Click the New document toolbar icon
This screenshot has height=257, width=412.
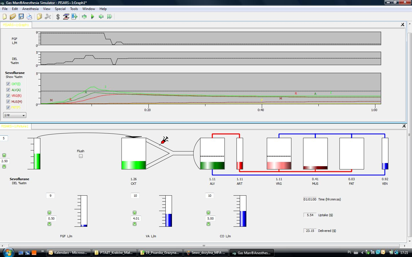pos(5,17)
